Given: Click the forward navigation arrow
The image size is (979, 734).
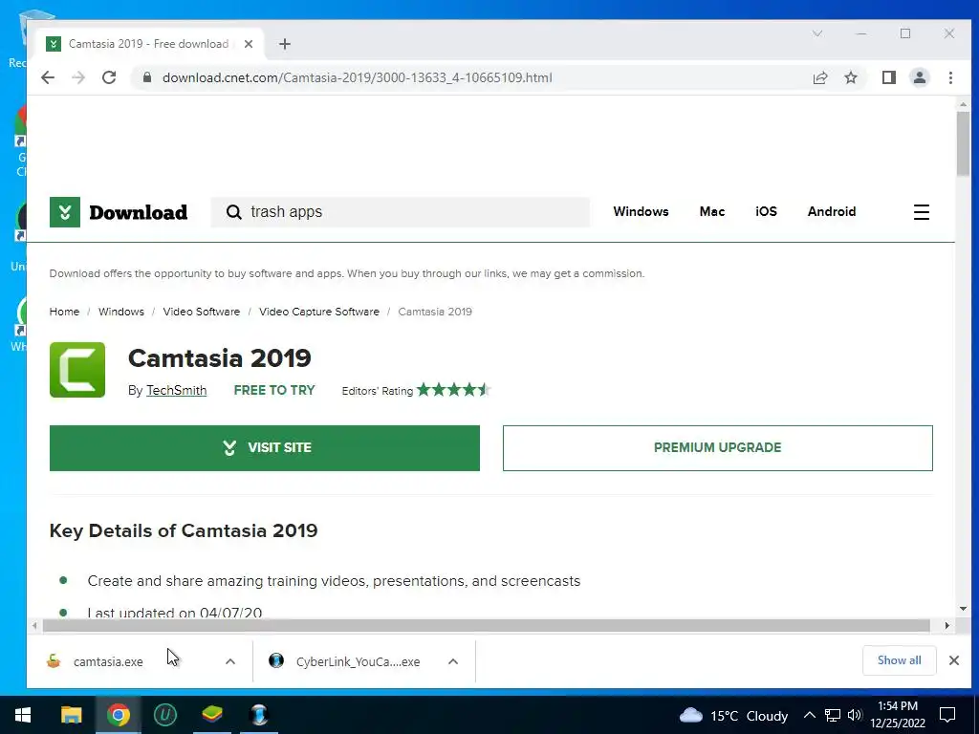Looking at the screenshot, I should [x=78, y=77].
